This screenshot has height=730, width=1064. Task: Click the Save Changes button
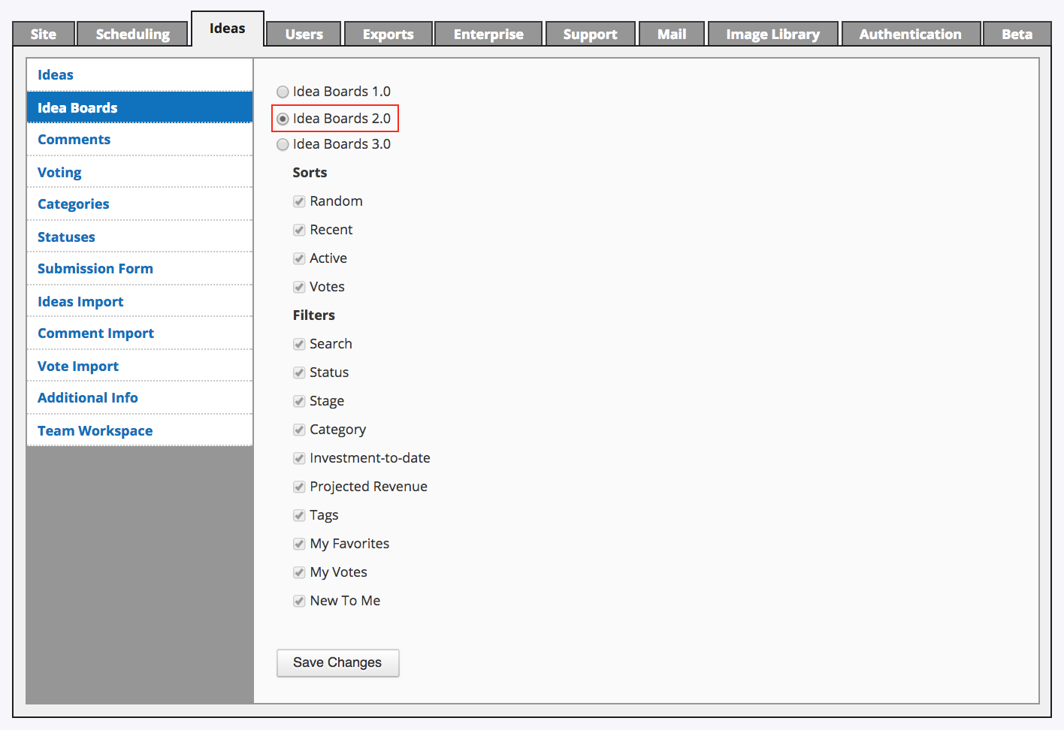click(337, 662)
